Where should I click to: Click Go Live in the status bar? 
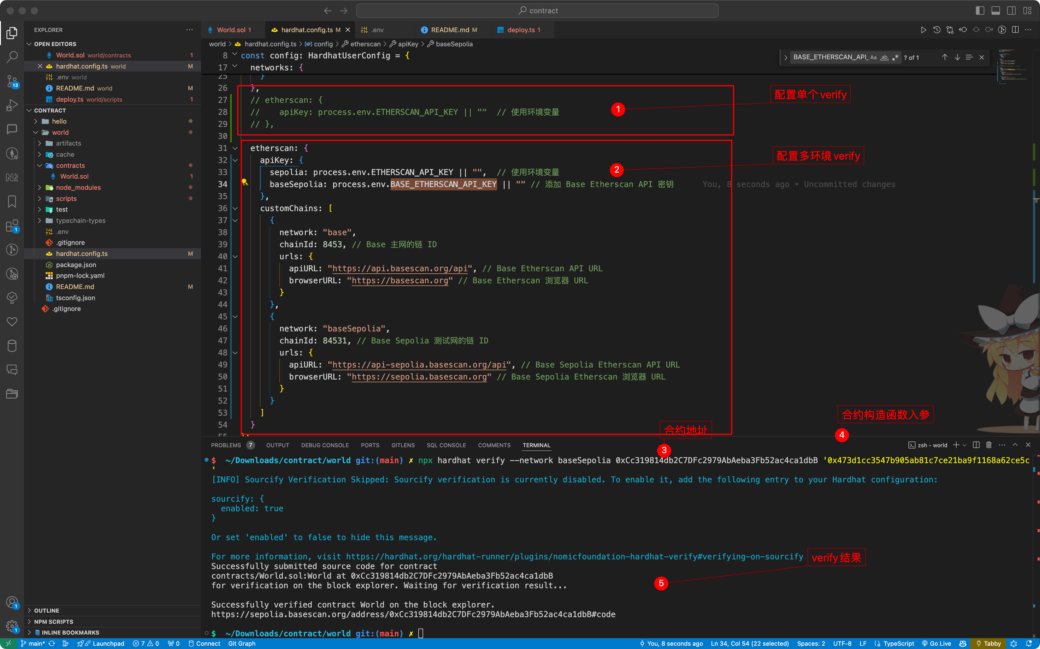click(x=936, y=643)
